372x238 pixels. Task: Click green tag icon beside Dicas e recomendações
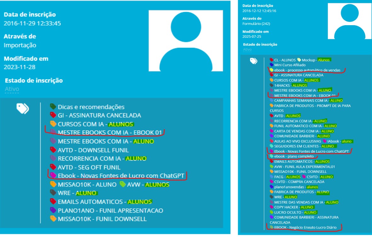point(53,107)
